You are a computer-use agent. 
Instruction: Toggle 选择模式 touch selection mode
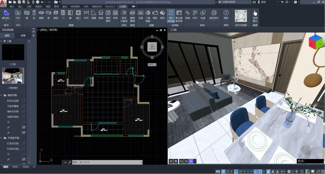click(x=255, y=15)
